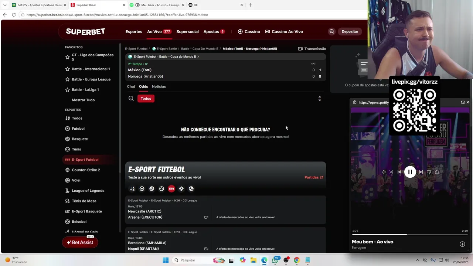Filter live events by Counter-Strike crosshair icon
This screenshot has height=266, width=473.
pos(181,189)
